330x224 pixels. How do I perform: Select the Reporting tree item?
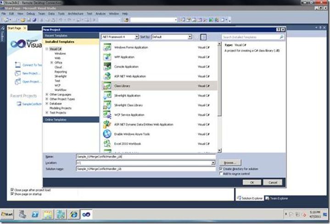(61, 72)
